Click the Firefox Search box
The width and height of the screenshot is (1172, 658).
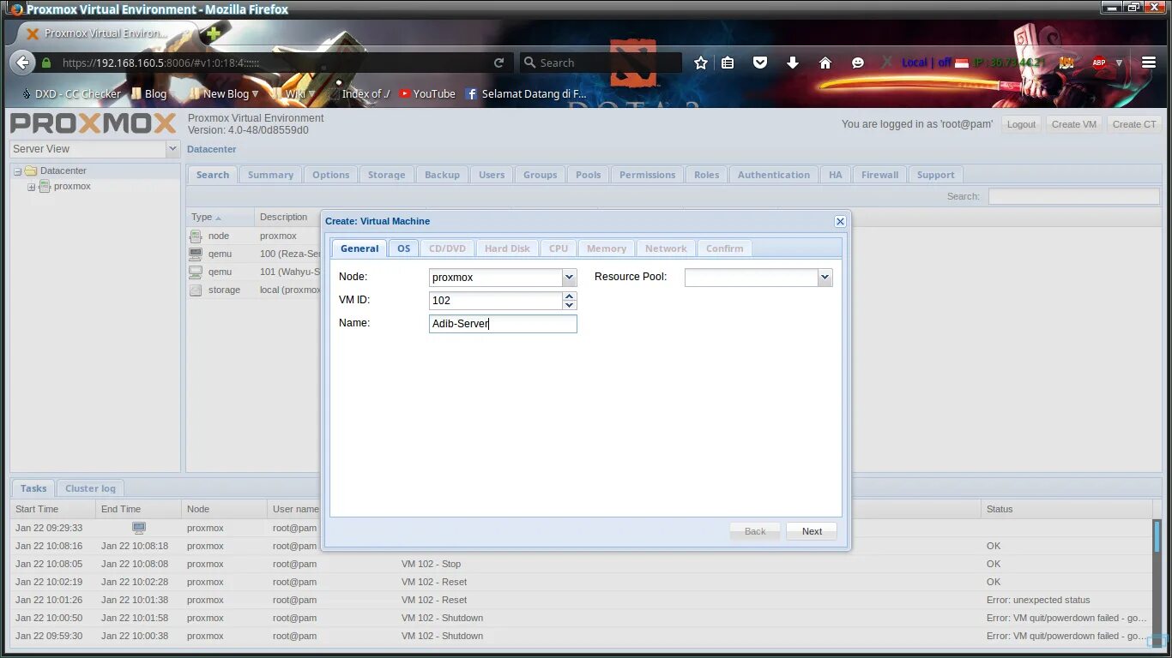click(x=601, y=63)
